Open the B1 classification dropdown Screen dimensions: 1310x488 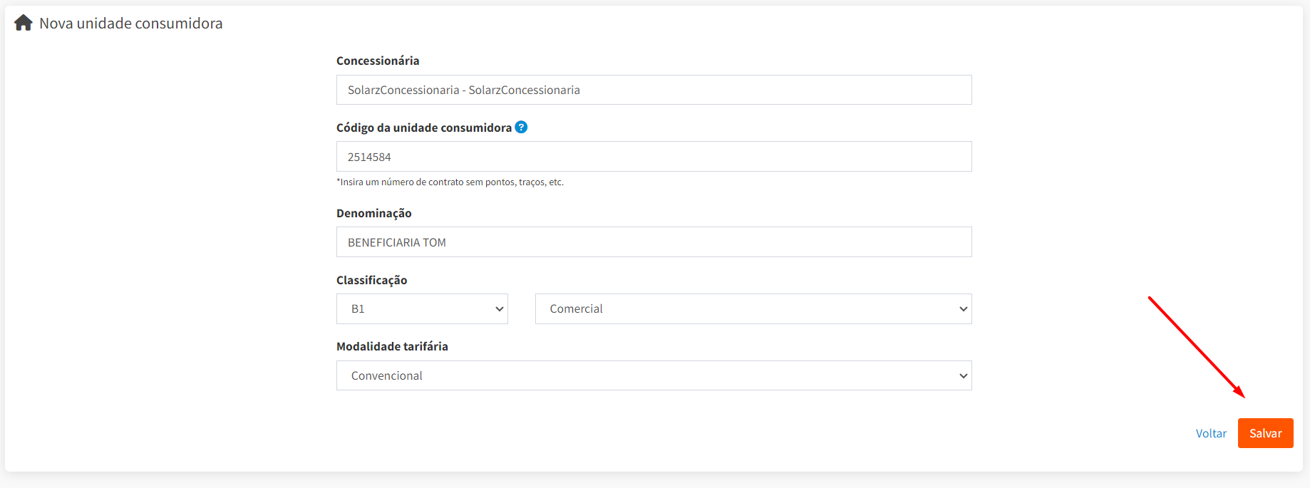[x=421, y=309]
